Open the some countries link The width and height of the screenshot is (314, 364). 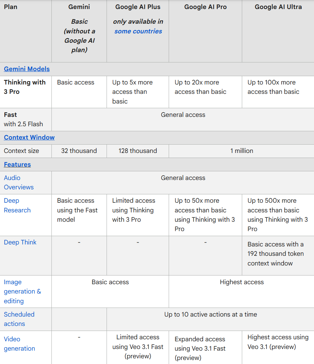(x=137, y=32)
